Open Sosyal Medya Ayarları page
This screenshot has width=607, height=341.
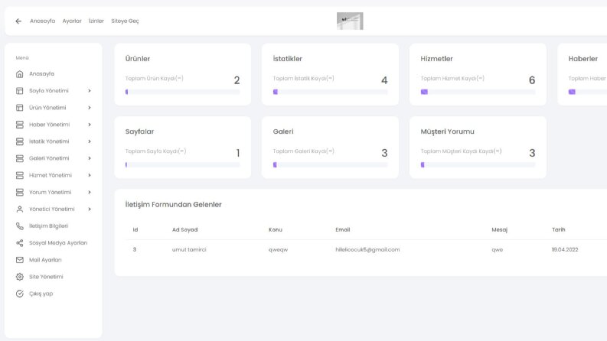[x=58, y=243]
